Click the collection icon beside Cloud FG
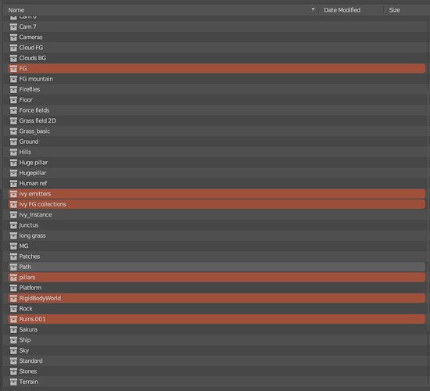 coord(13,48)
